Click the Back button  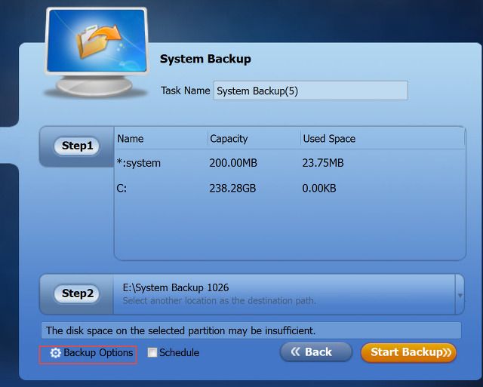click(316, 352)
